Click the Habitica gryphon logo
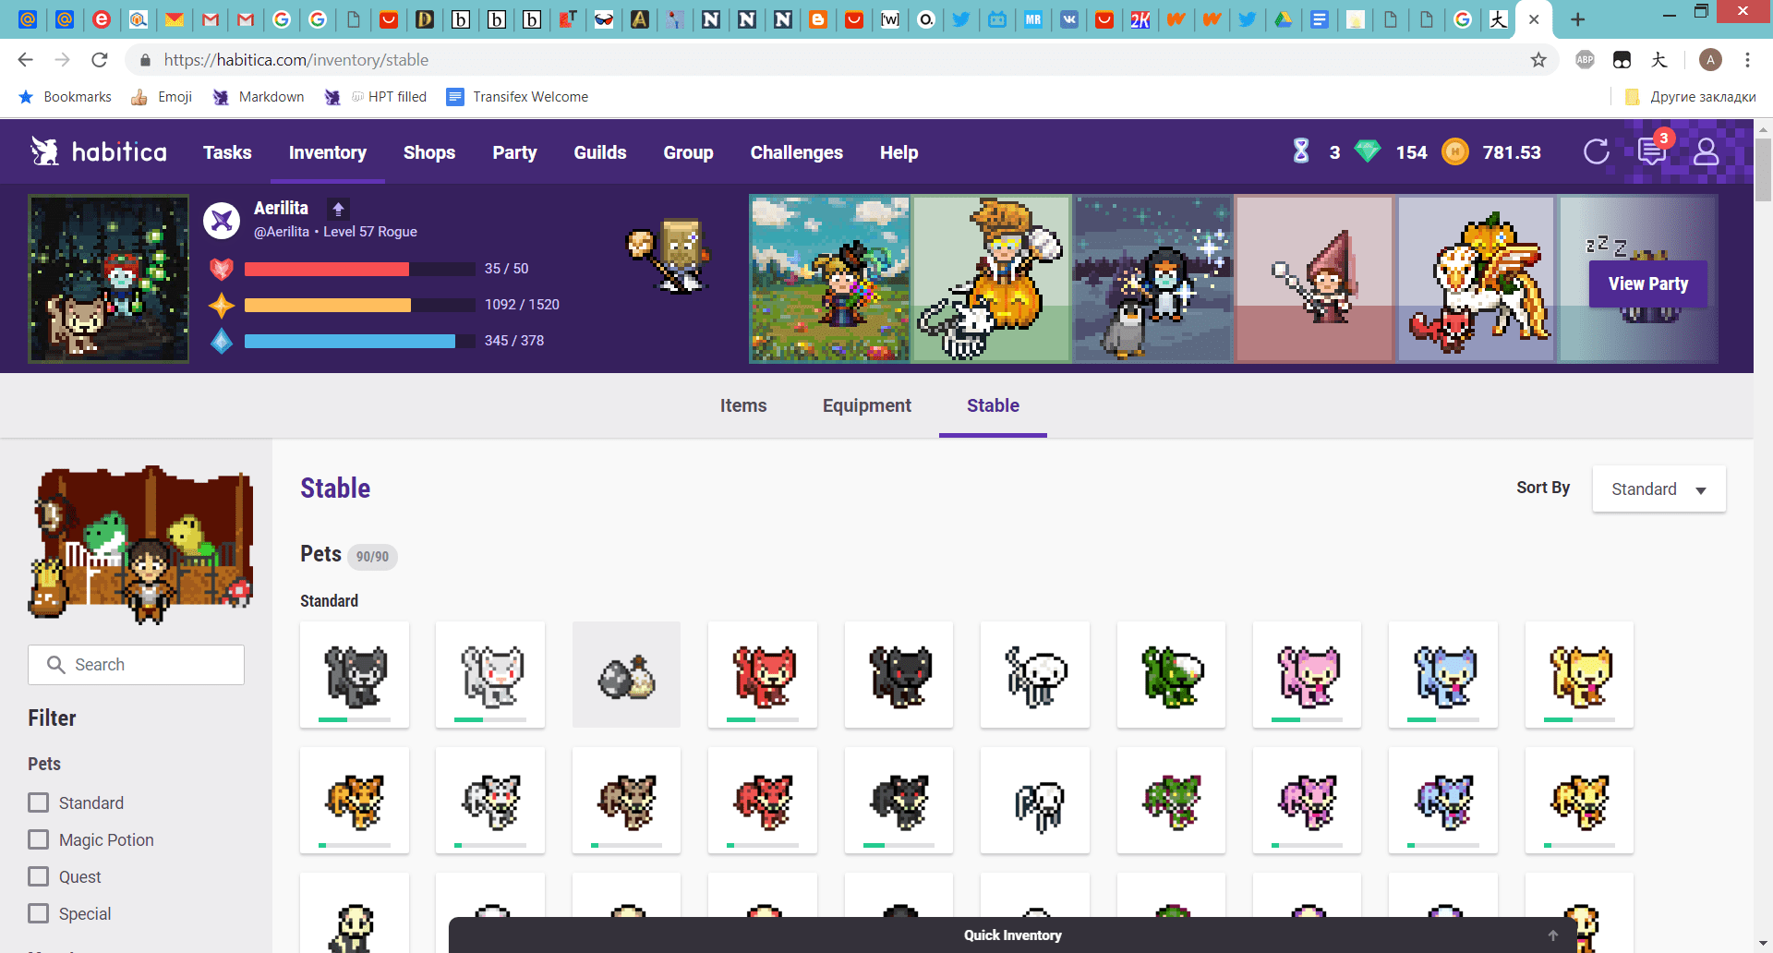The width and height of the screenshot is (1773, 953). click(45, 151)
